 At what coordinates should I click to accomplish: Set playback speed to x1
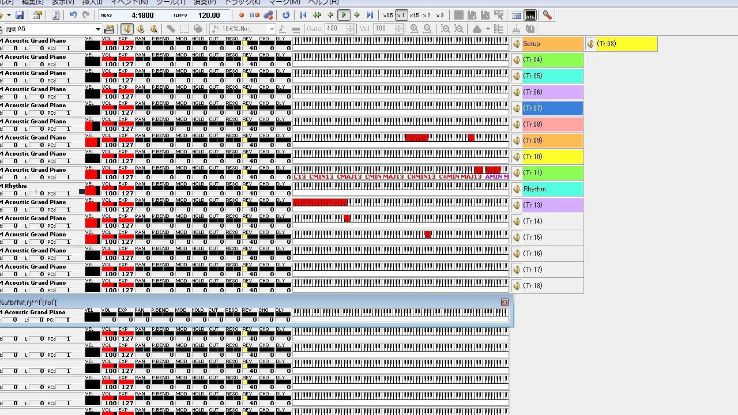click(401, 15)
